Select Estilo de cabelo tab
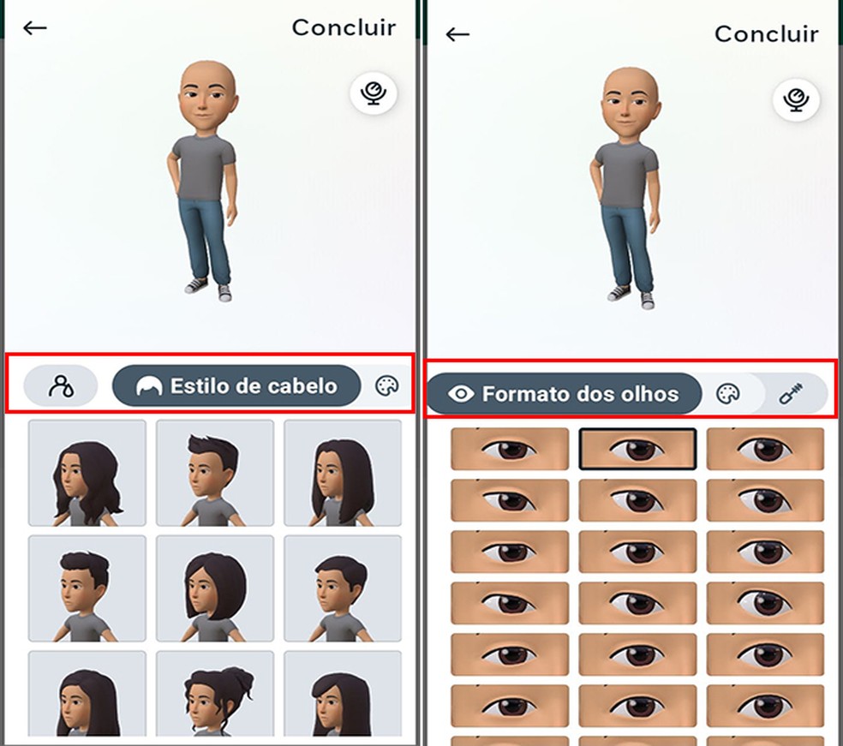Image resolution: width=843 pixels, height=746 pixels. tap(236, 385)
